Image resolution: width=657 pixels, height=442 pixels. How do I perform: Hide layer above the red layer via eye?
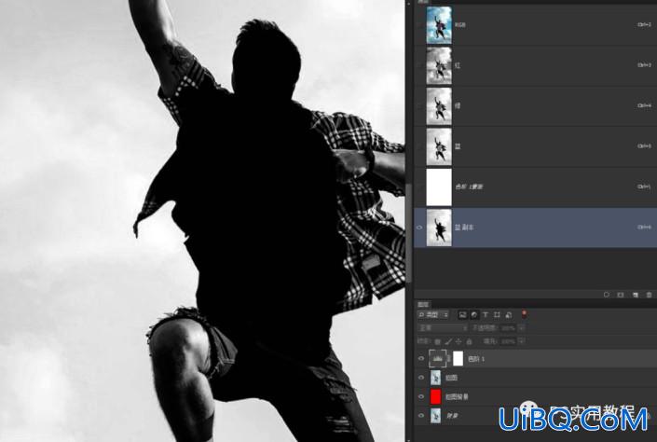click(x=421, y=378)
